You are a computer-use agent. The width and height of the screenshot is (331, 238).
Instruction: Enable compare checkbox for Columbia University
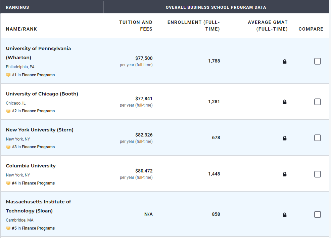[x=318, y=174]
